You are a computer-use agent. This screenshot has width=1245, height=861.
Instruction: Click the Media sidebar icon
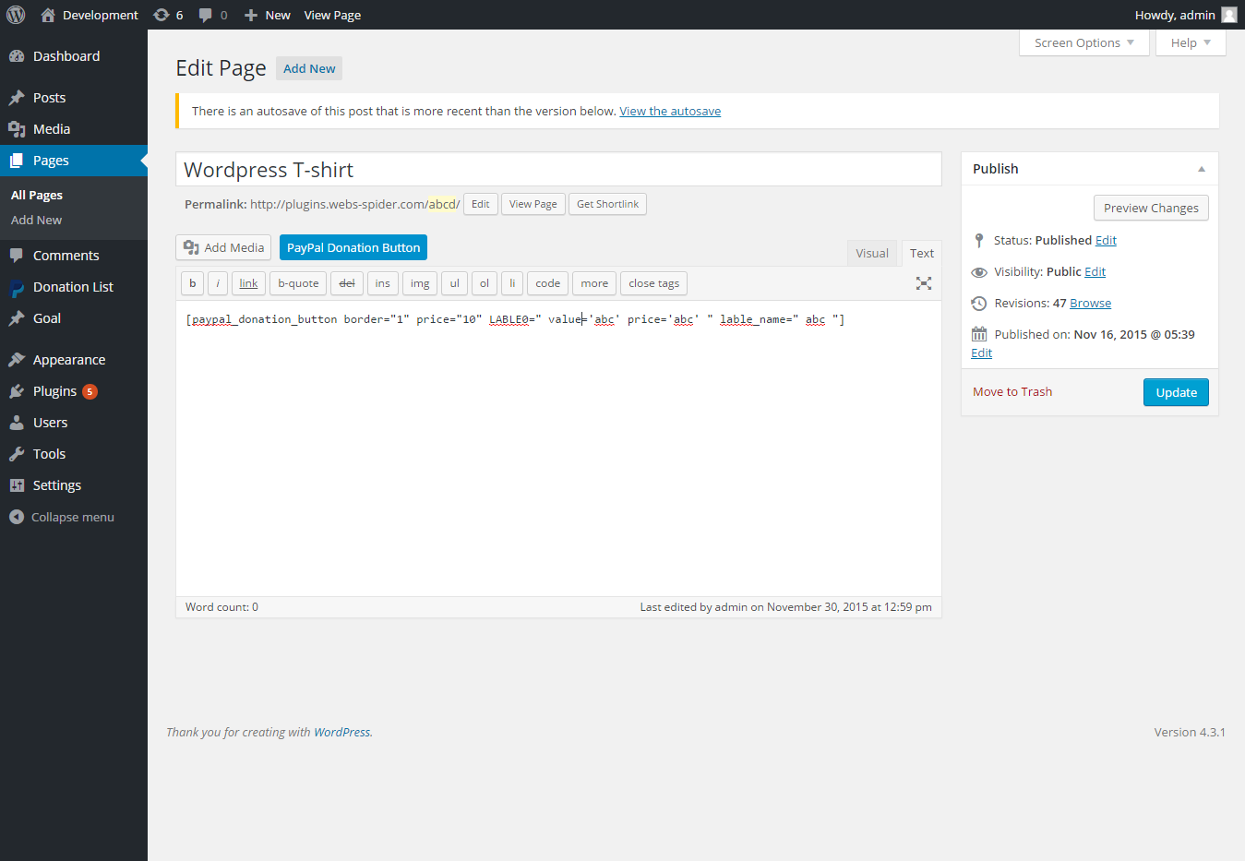pos(17,129)
